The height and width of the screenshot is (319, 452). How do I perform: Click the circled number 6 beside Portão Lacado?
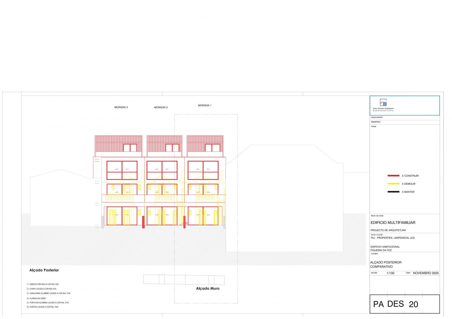[x=28, y=307]
